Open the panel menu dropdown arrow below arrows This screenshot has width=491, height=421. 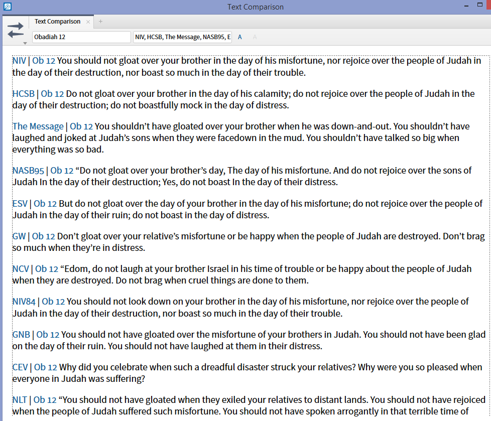pyautogui.click(x=25, y=43)
